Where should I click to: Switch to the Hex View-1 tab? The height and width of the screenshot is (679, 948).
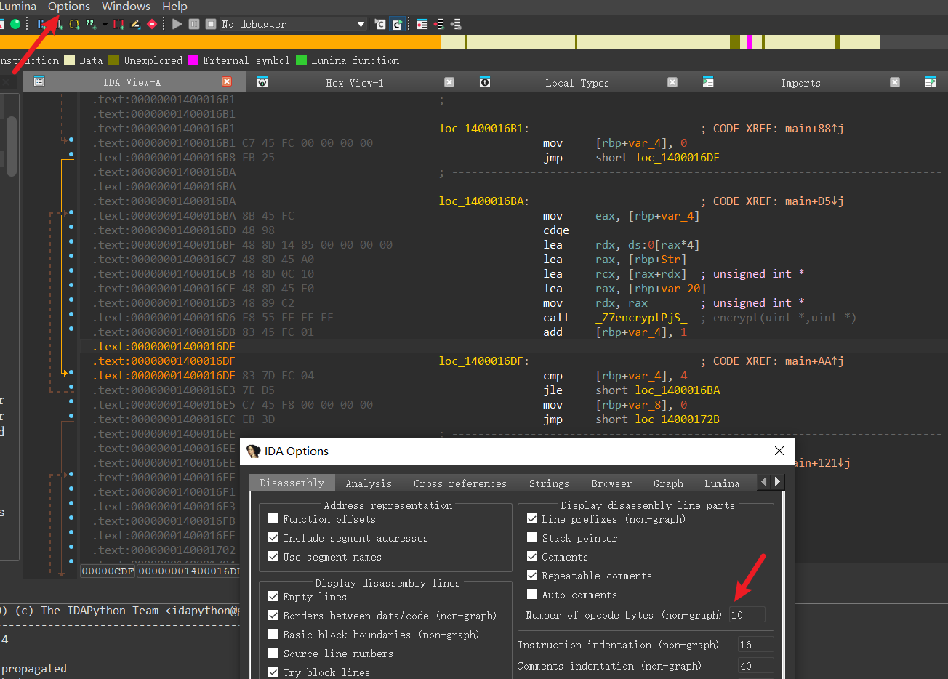click(354, 83)
